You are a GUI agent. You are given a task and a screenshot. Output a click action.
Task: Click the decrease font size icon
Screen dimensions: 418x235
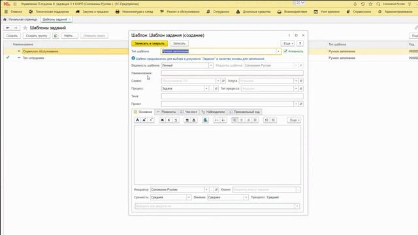point(151,120)
